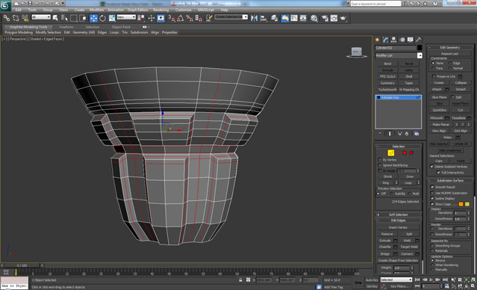This screenshot has height=290, width=477.
Task: Select SubObj preview selection radio
Action: tap(392, 194)
